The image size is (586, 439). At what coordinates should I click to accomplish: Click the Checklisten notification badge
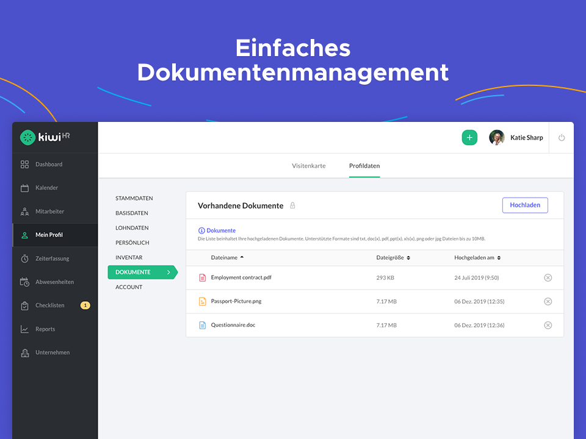pos(85,305)
